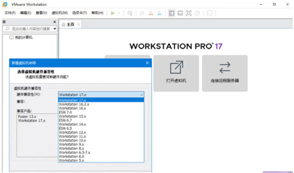Click the VMware Workstation title bar logo
The height and width of the screenshot is (173, 294).
[x=5, y=4]
